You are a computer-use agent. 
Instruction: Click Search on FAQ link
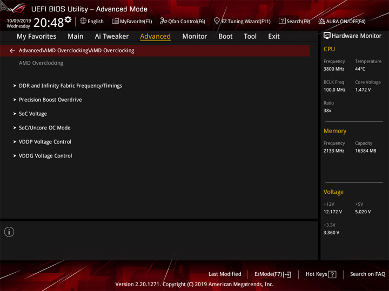368,274
